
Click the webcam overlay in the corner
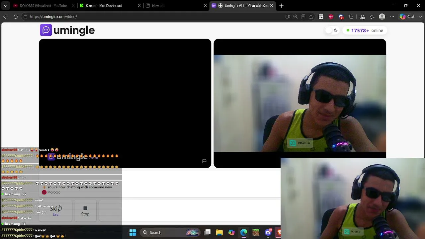pos(353,198)
